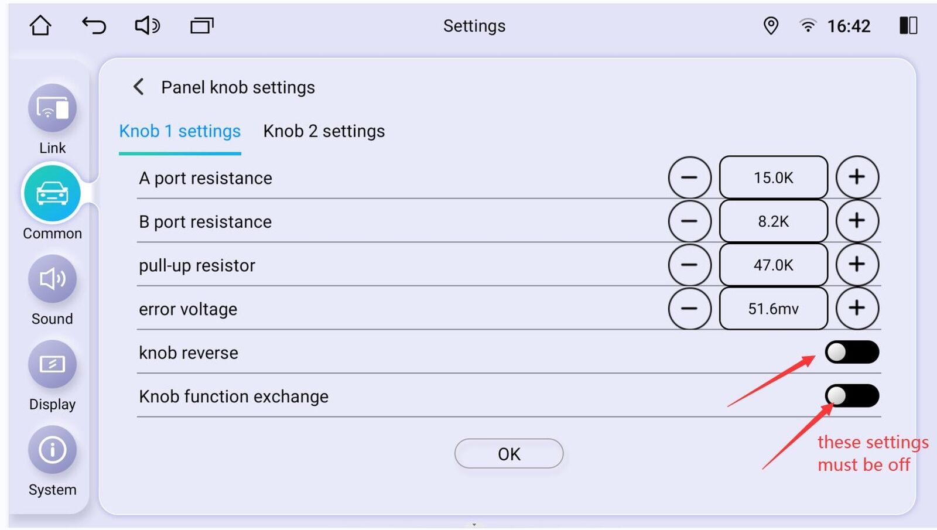937x530 pixels.
Task: Return from Panel knob settings page
Action: coord(139,87)
